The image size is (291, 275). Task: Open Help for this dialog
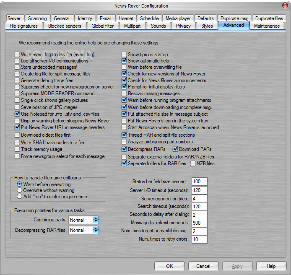tap(271, 266)
